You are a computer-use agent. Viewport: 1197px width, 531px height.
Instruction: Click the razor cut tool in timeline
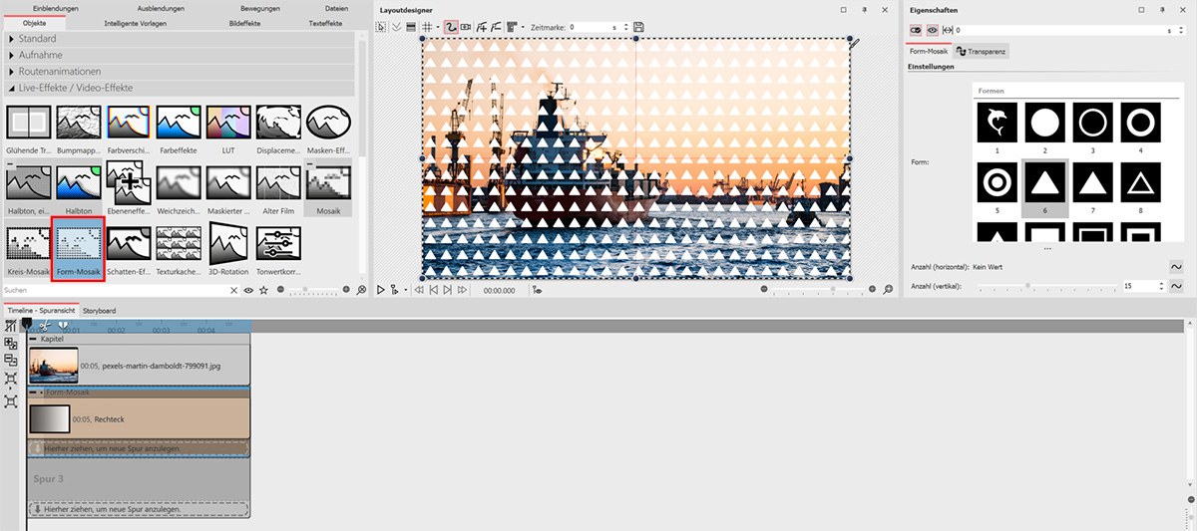(x=45, y=326)
